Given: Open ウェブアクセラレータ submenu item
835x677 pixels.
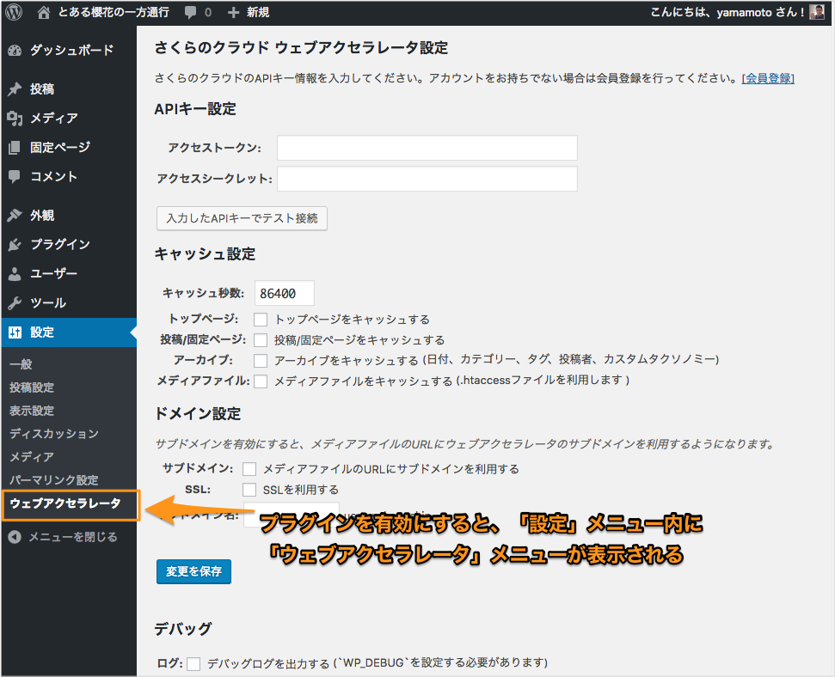Looking at the screenshot, I should click(65, 503).
